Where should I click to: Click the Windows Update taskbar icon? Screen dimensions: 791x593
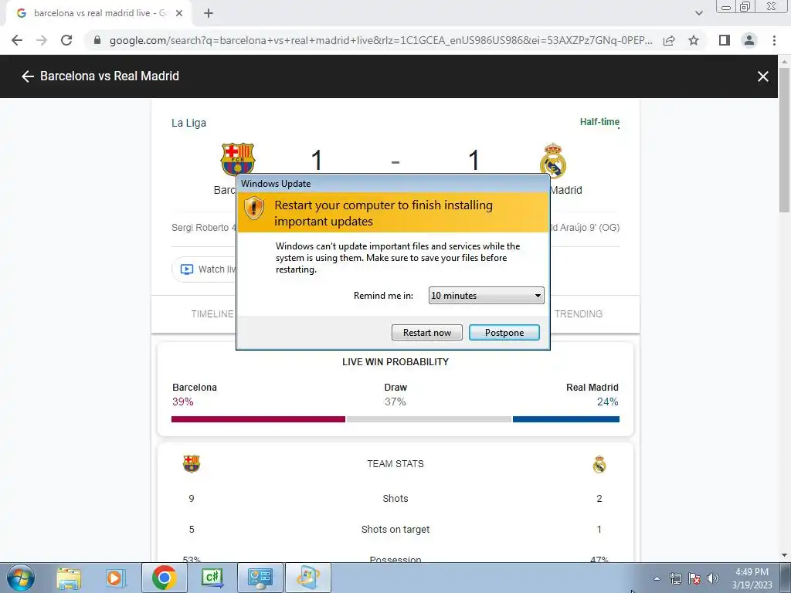coord(308,578)
